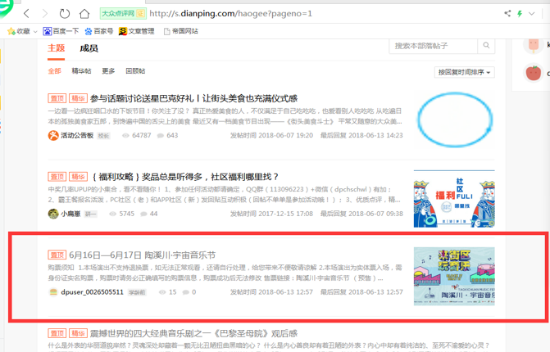Click the 社区福利 FULI post thumbnail
Image resolution: width=550 pixels, height=352 pixels.
[454, 199]
